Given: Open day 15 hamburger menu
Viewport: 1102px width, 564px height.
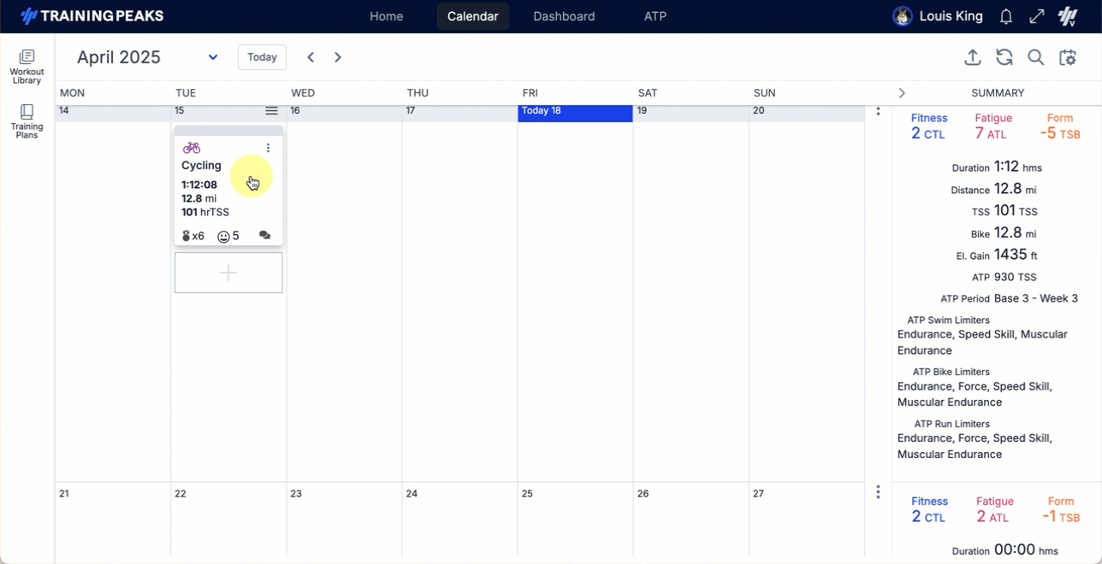Looking at the screenshot, I should tap(271, 111).
